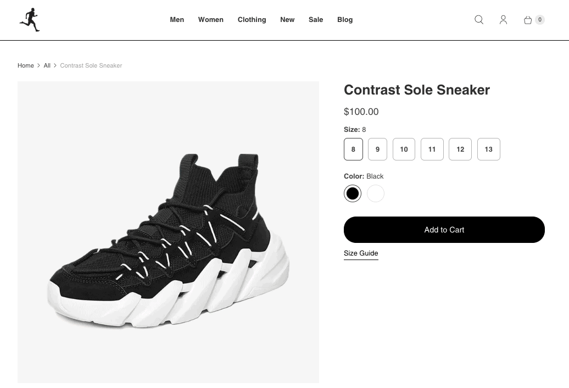The height and width of the screenshot is (388, 569).
Task: Click the running man store logo
Action: (30, 20)
